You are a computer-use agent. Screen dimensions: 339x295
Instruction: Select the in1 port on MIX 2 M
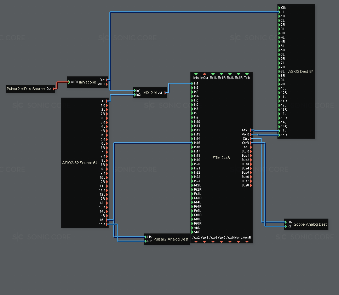(135, 91)
